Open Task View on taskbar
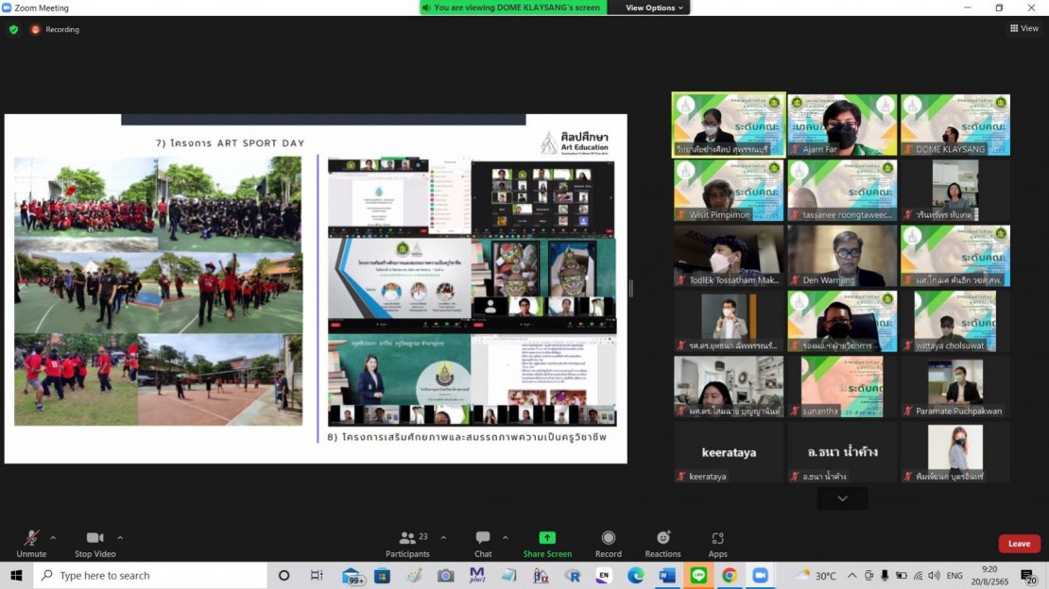This screenshot has width=1049, height=589. click(317, 575)
